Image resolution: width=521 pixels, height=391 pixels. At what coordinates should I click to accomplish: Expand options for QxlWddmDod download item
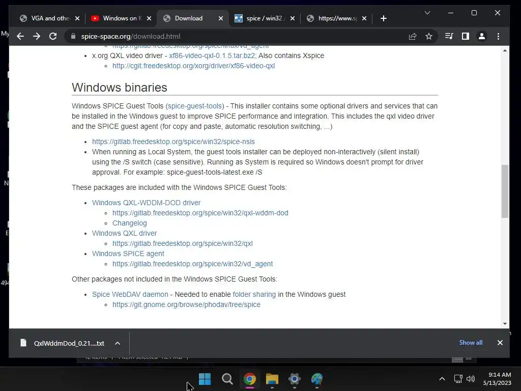tap(118, 343)
